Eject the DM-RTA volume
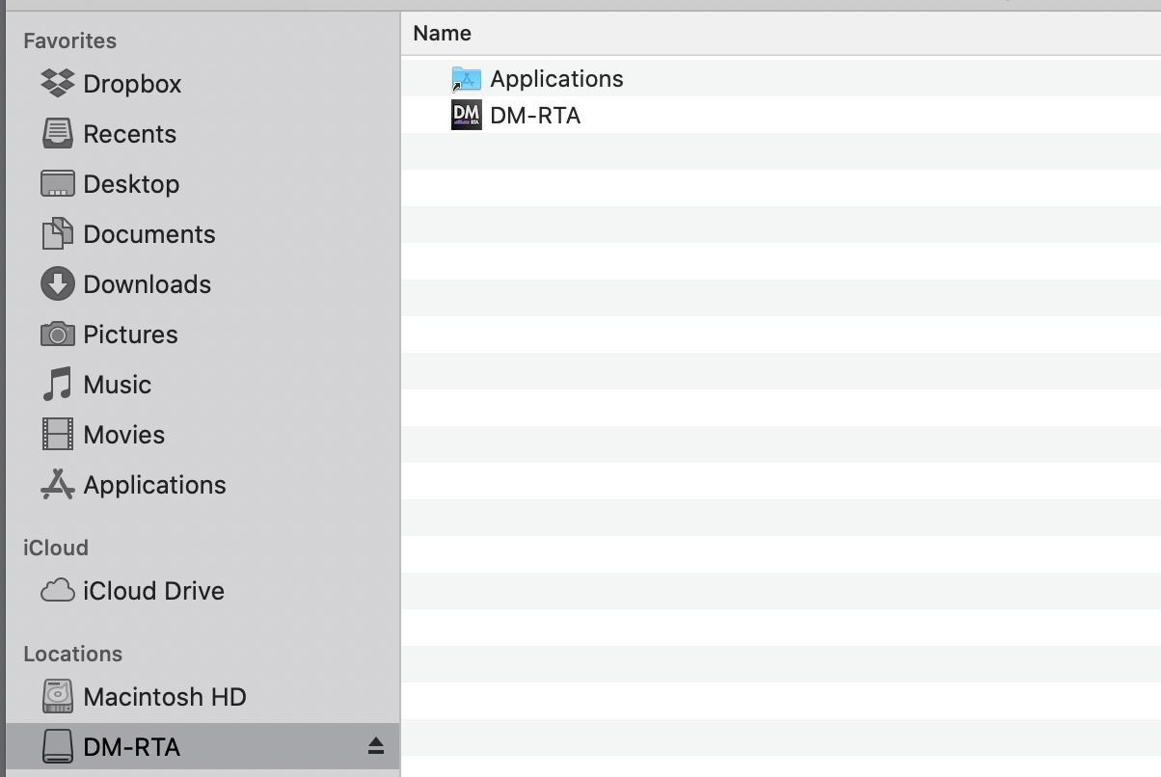Image resolution: width=1161 pixels, height=777 pixels. click(376, 746)
